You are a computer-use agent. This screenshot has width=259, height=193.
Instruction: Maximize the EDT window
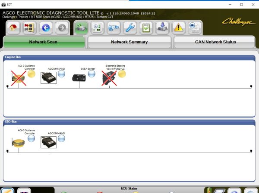coord(241,5)
